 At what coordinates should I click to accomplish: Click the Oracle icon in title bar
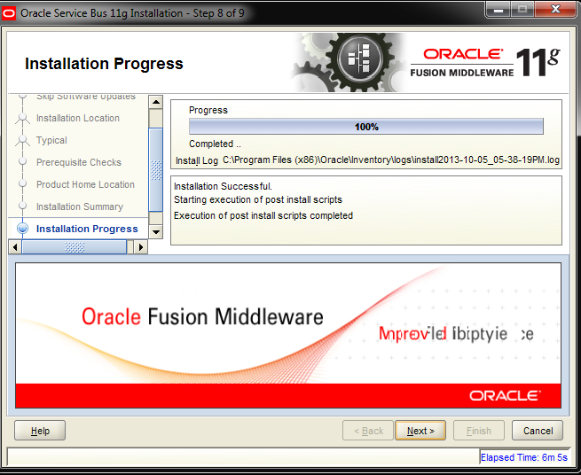pyautogui.click(x=9, y=13)
